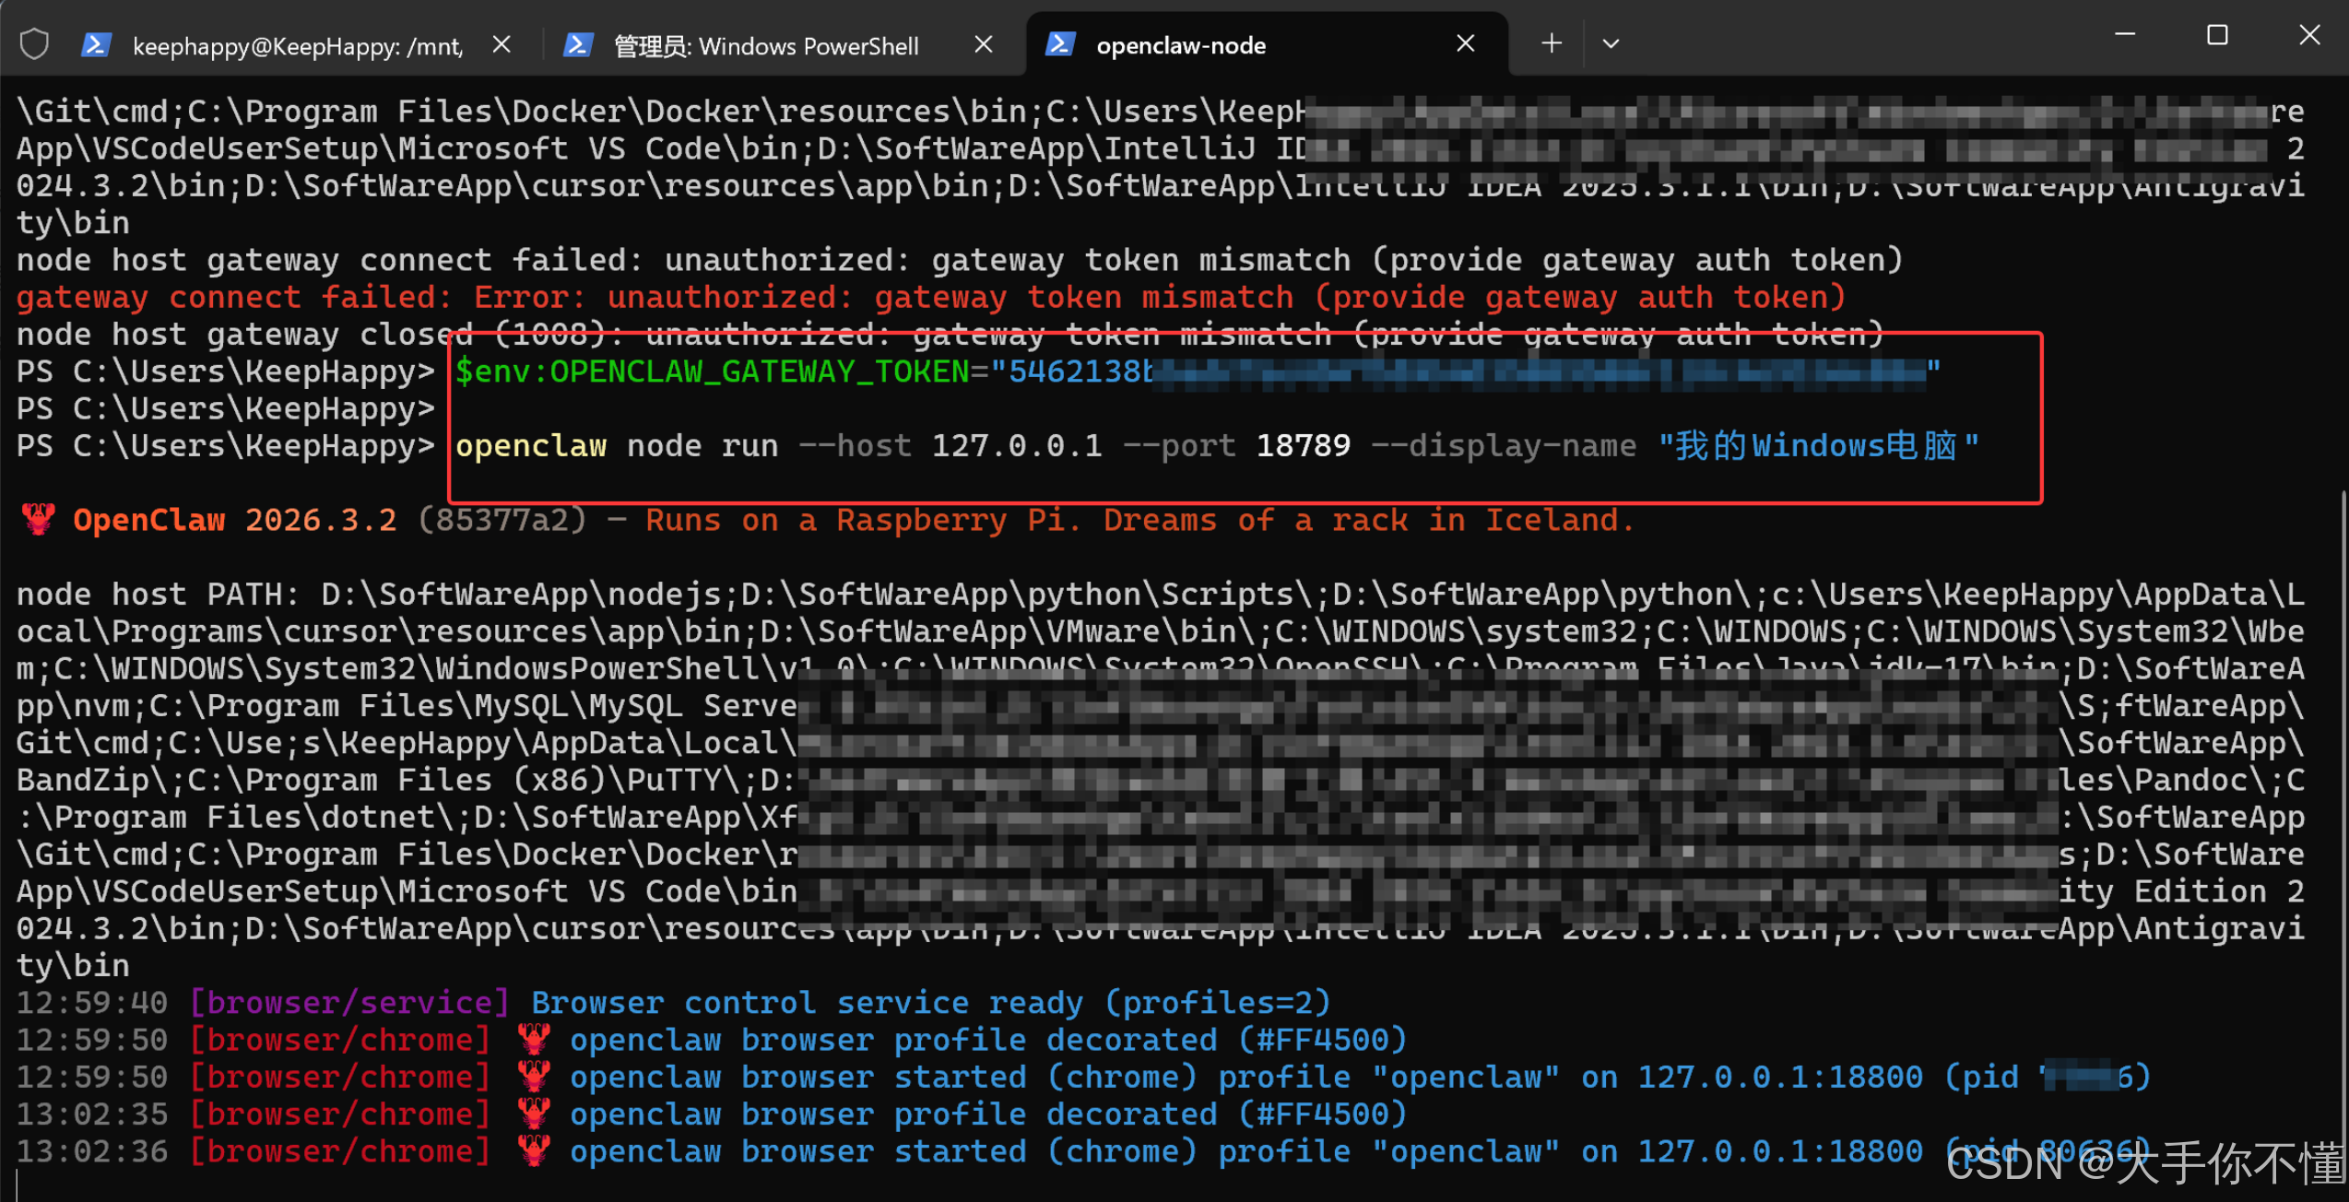
Task: Click the shield icon in the title bar
Action: click(x=34, y=44)
